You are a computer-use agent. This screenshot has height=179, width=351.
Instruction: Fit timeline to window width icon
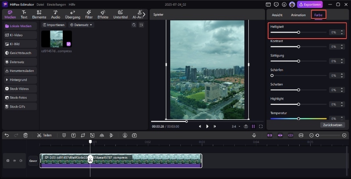(301, 136)
